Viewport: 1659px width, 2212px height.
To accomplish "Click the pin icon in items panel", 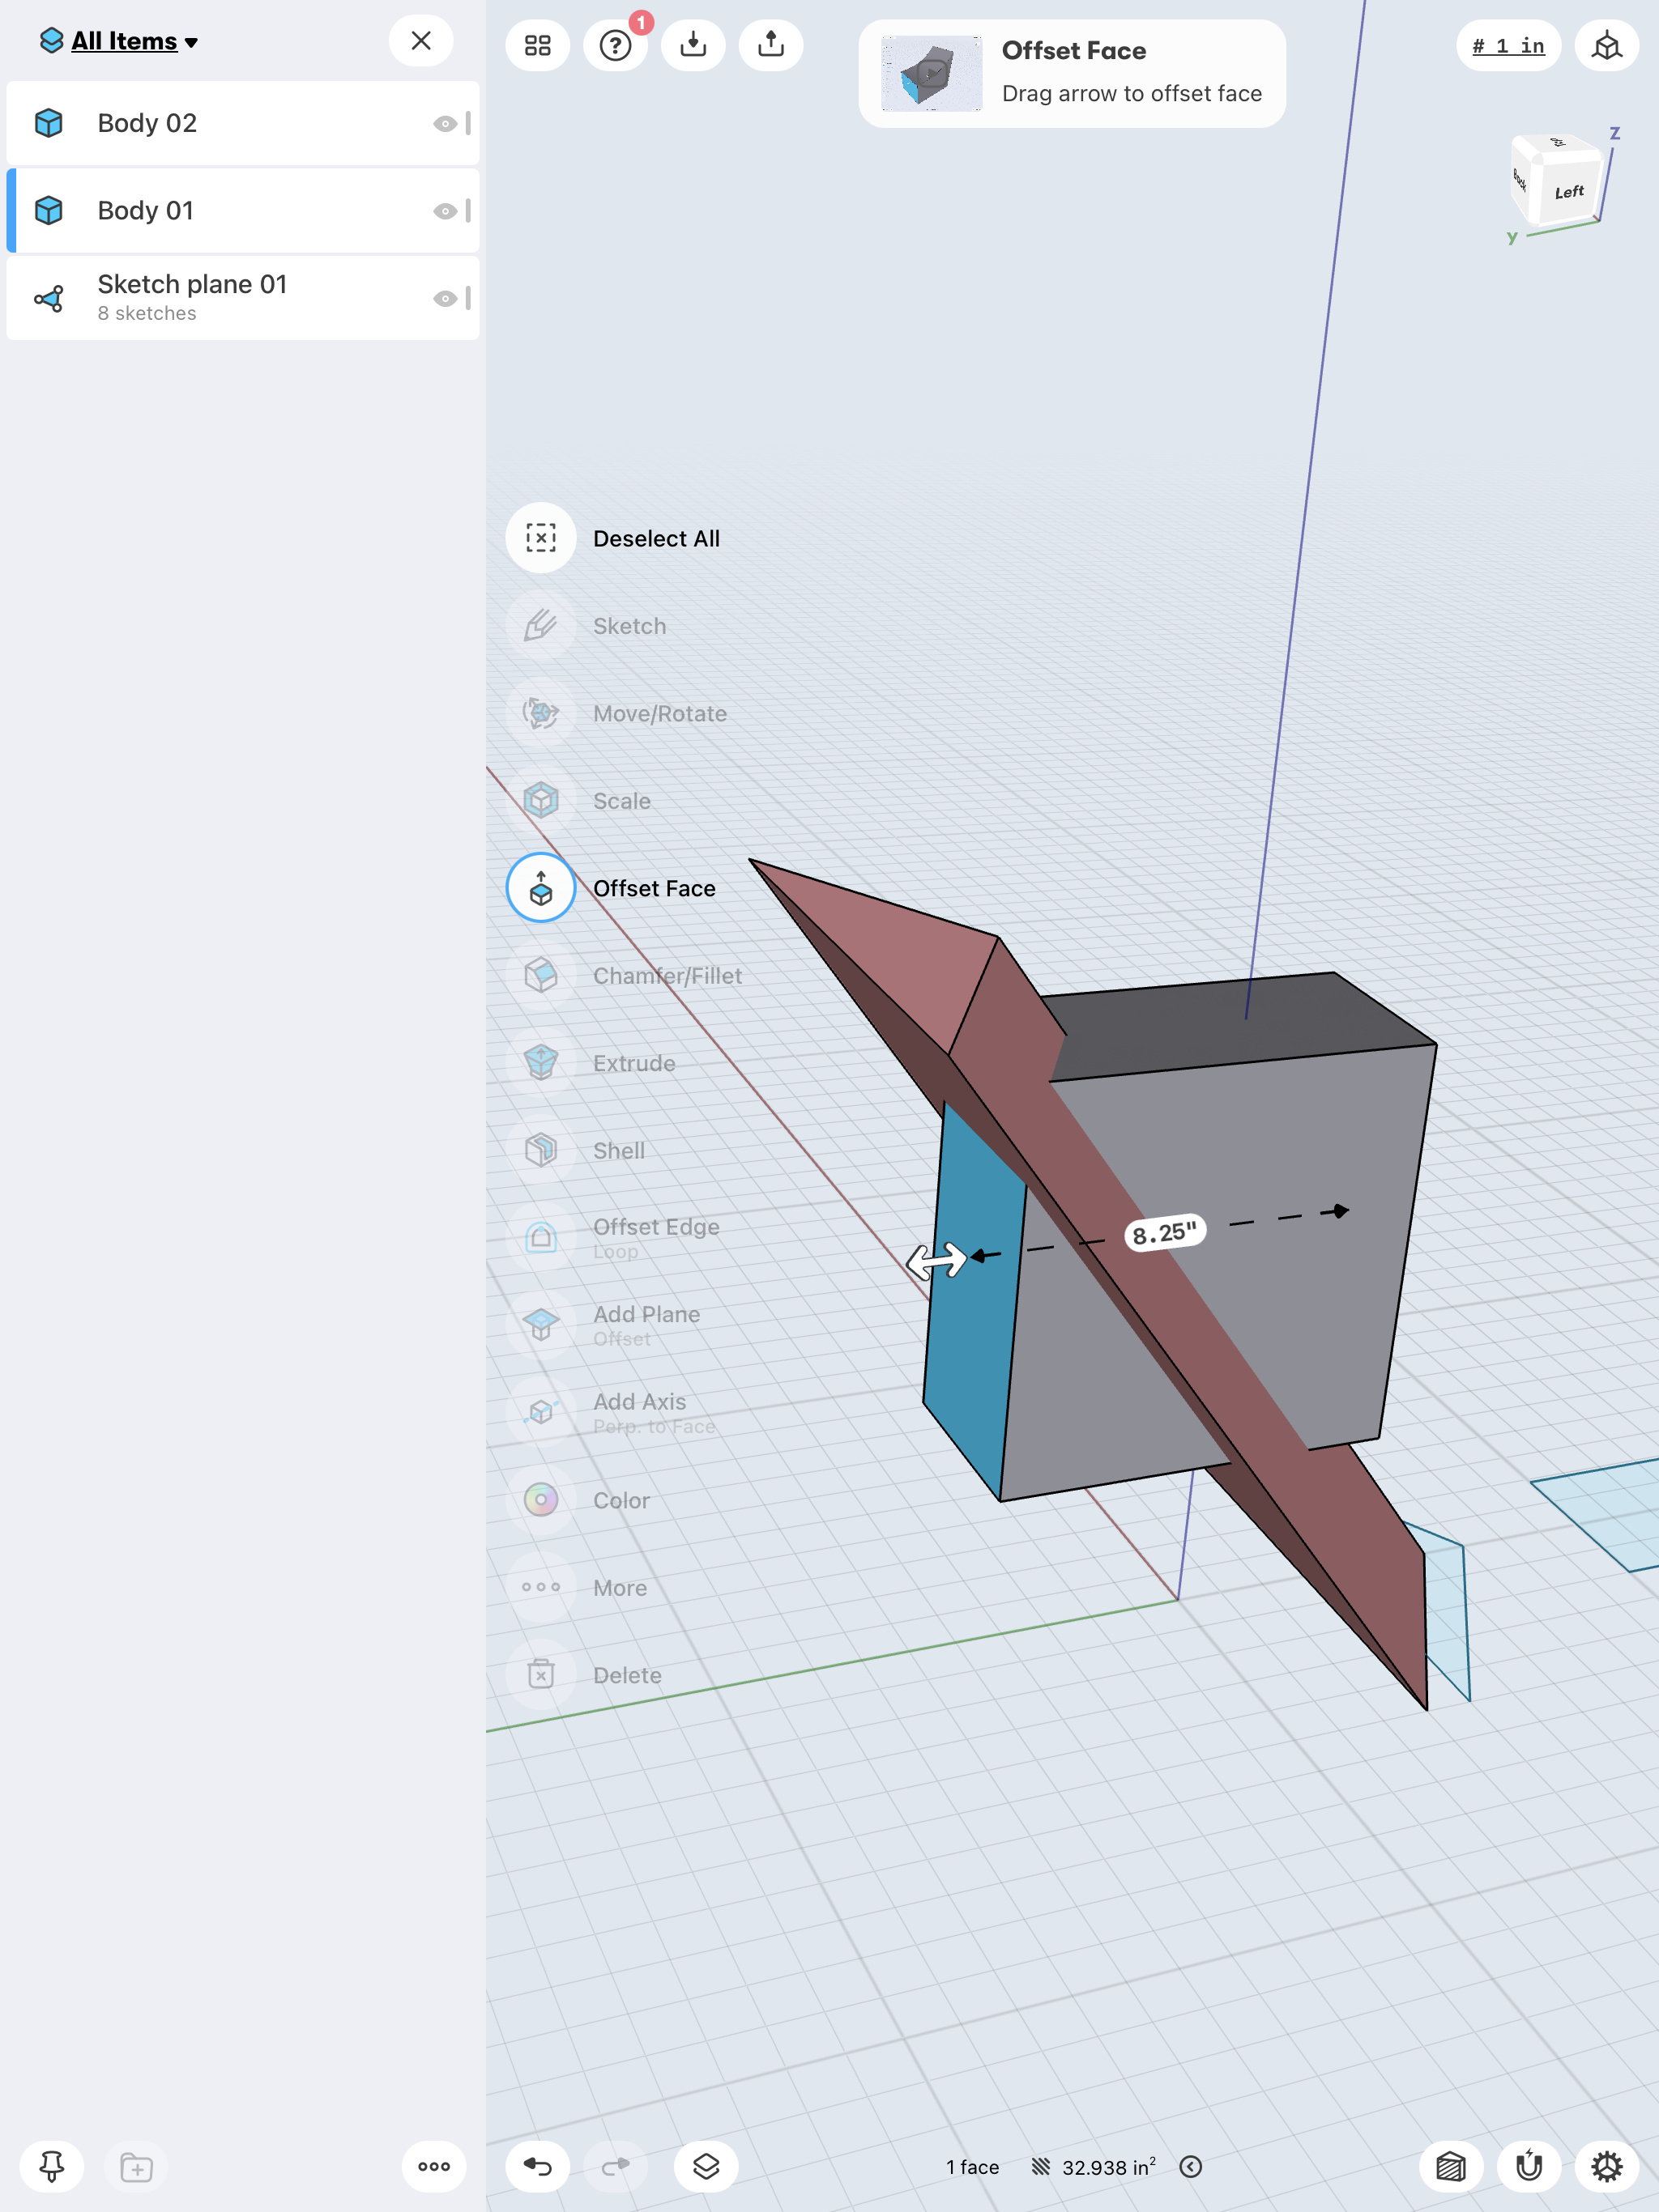I will pyautogui.click(x=51, y=2166).
